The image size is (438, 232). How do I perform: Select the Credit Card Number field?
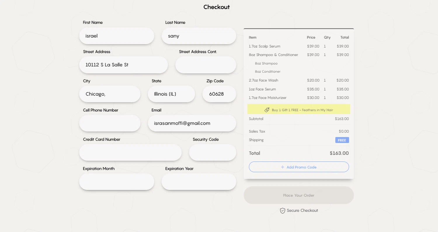(130, 152)
